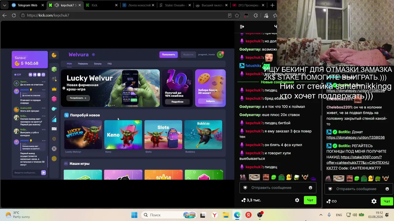This screenshot has width=394, height=221.
Task: Switch input language from ENG
Action: point(339,215)
